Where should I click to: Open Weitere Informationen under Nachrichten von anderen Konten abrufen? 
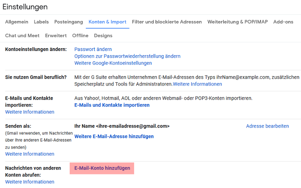click(x=30, y=182)
